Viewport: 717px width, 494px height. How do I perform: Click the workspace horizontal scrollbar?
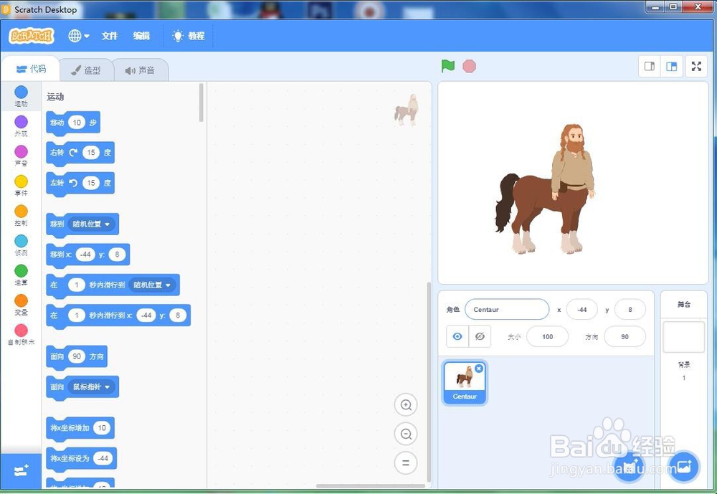(x=371, y=486)
